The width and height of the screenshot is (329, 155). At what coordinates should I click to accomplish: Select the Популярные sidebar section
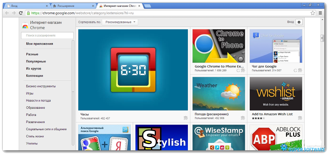pyautogui.click(x=36, y=61)
